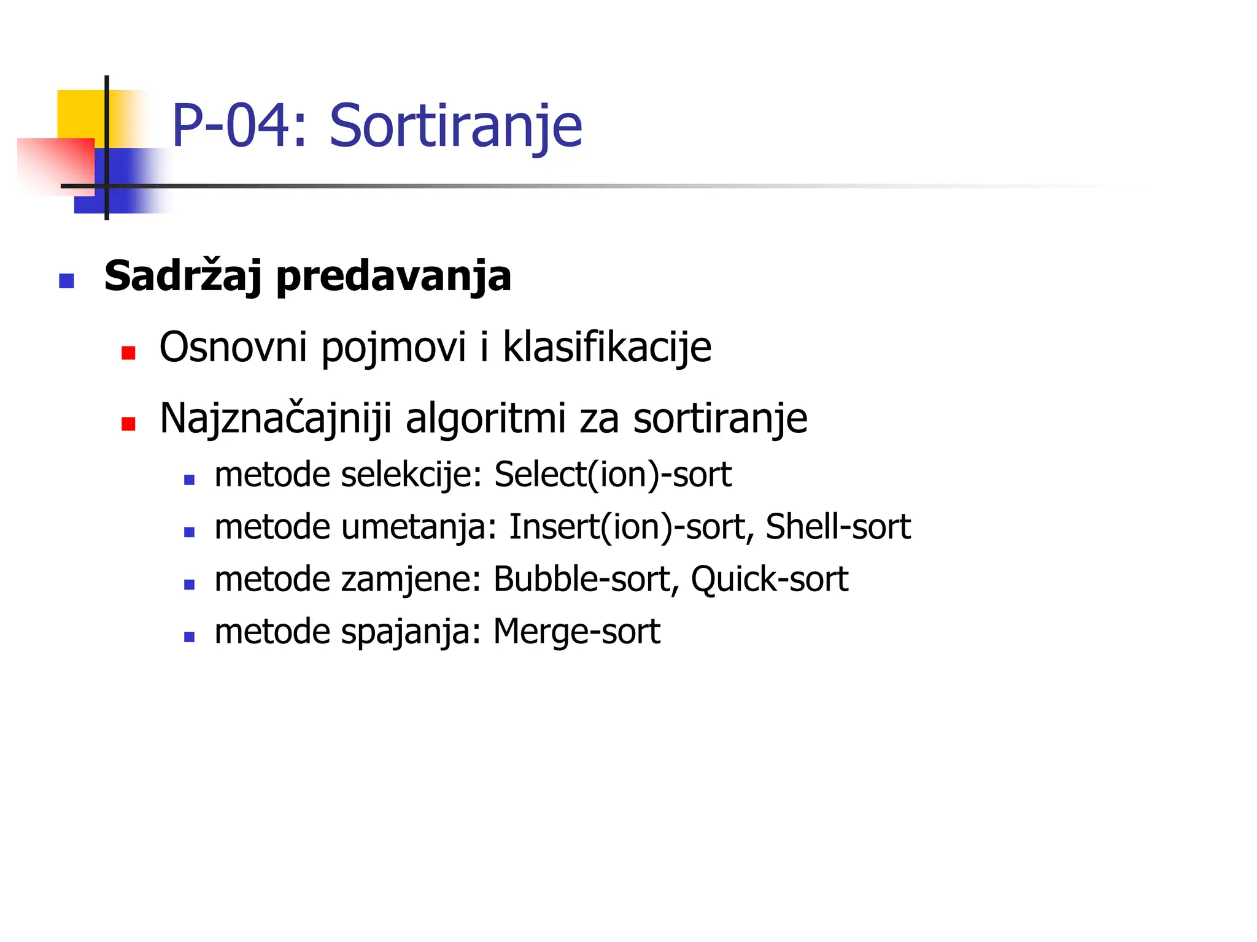
Task: Select the bullet next to metode umetanja
Action: click(x=189, y=532)
